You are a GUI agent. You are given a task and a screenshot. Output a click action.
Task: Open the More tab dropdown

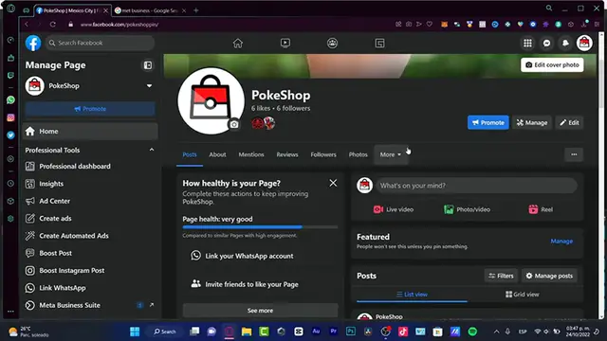tap(391, 154)
